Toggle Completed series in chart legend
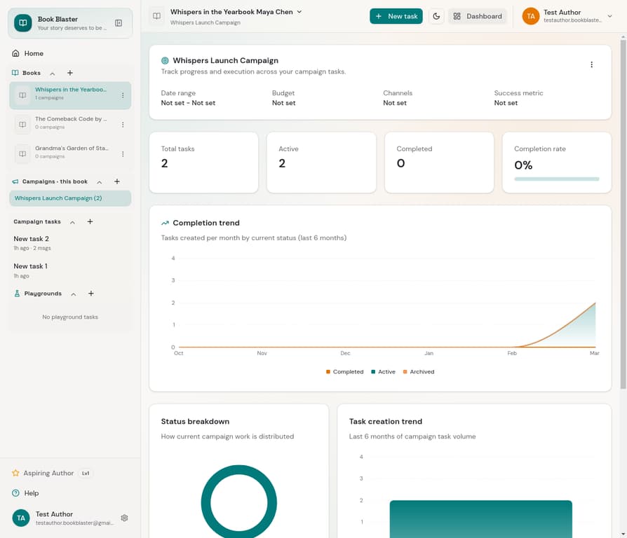Image resolution: width=627 pixels, height=538 pixels. click(344, 372)
